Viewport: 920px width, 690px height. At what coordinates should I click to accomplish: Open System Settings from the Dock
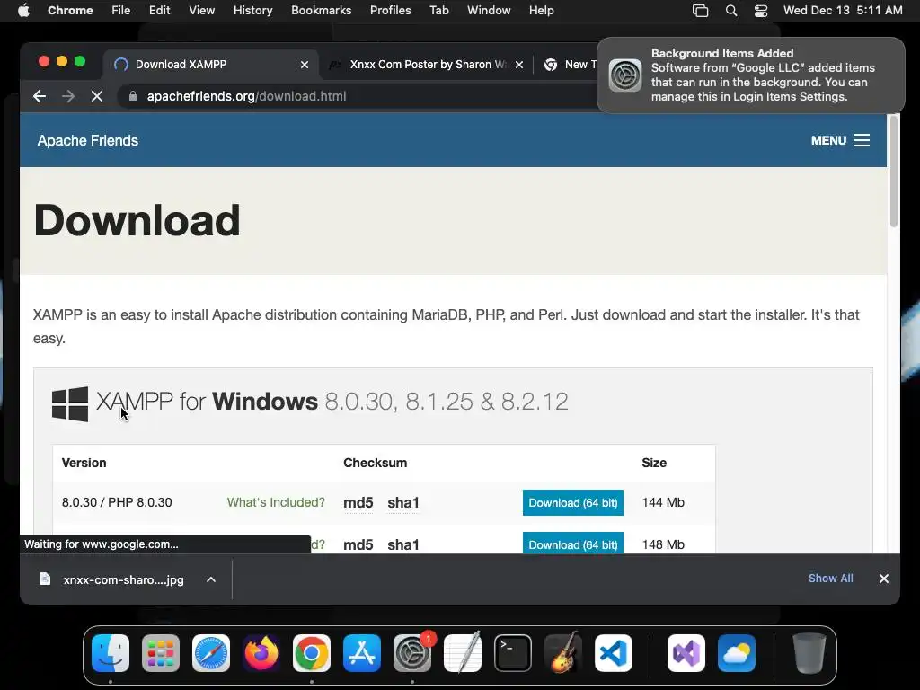pos(412,653)
